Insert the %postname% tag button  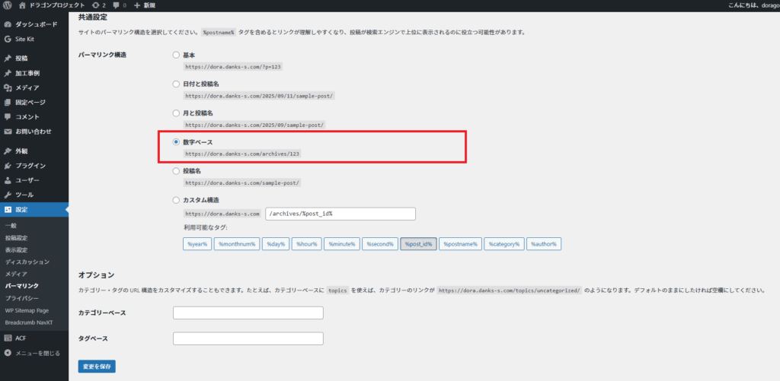point(460,244)
